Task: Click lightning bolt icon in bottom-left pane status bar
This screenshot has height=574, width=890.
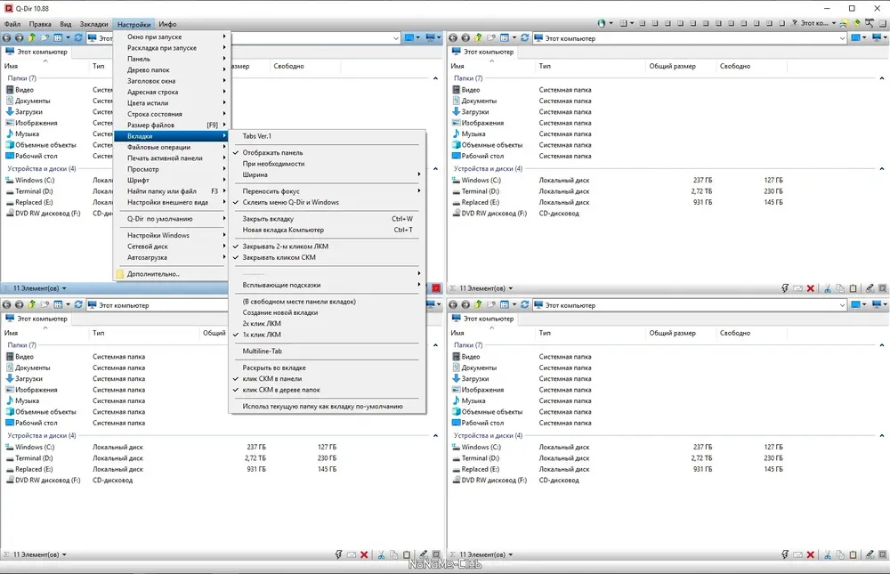Action: (338, 554)
